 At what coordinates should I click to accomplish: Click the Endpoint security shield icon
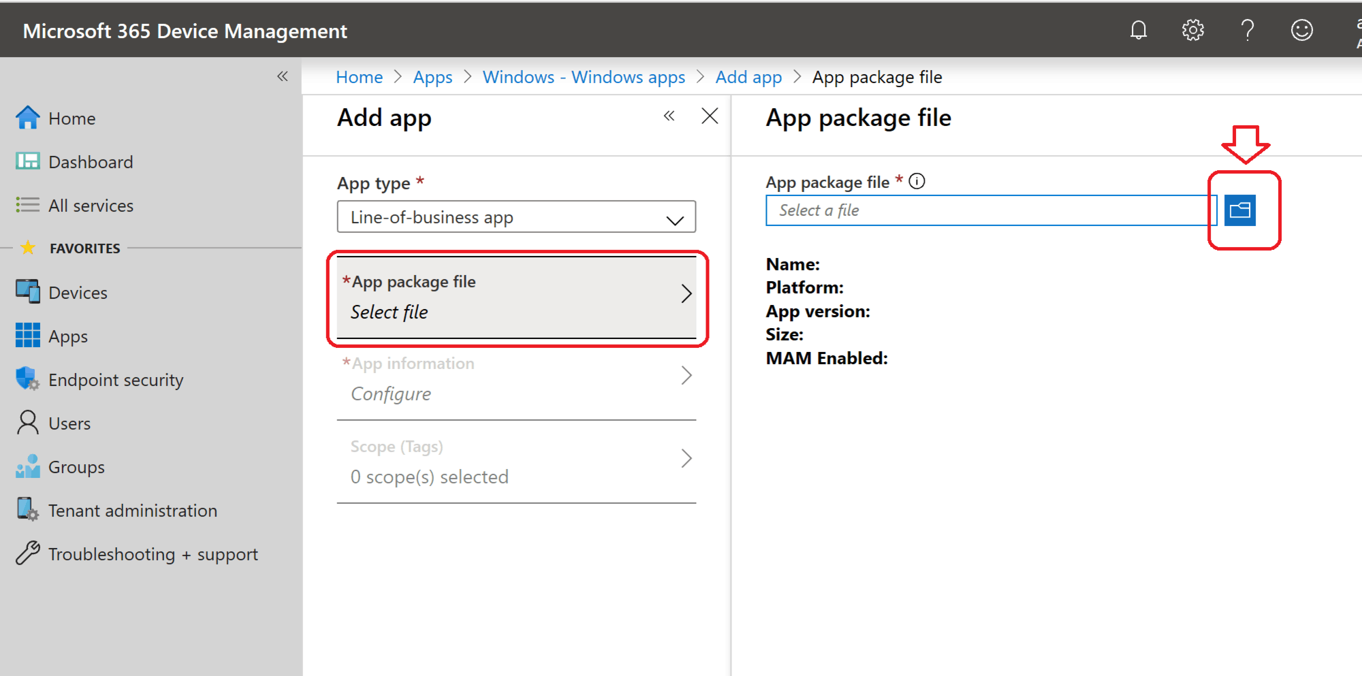click(28, 379)
